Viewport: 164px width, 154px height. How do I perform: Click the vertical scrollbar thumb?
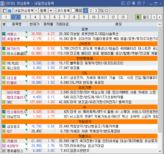[160, 79]
